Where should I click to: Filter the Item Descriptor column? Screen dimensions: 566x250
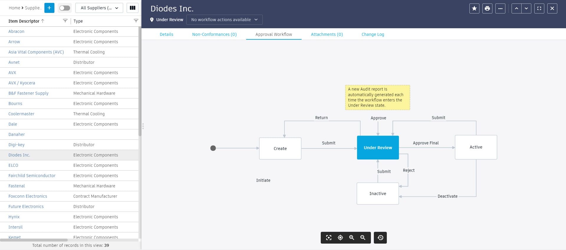coord(65,21)
